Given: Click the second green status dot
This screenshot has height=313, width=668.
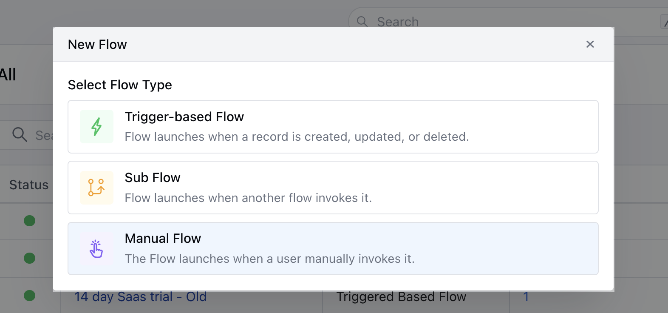Looking at the screenshot, I should click(x=29, y=258).
